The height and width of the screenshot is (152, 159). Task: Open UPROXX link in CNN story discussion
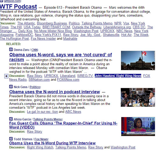click(51, 76)
